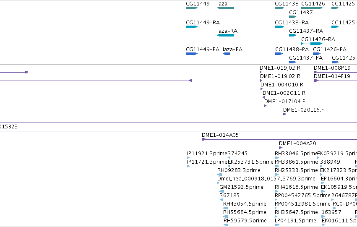Select the RH33861.5prime EST label

click(x=296, y=162)
